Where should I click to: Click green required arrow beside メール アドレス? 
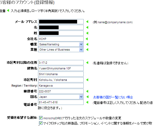tap(87, 22)
